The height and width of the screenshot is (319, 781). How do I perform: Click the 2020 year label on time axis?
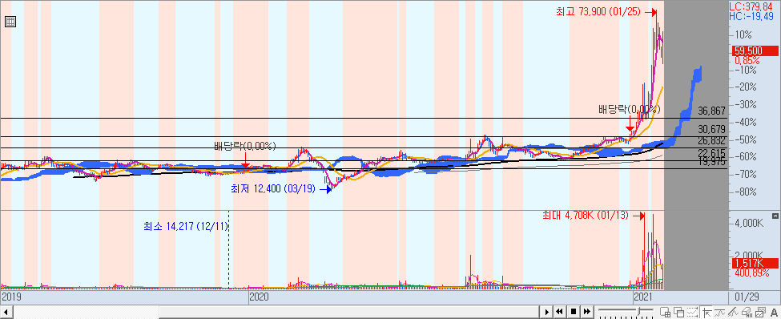(259, 297)
